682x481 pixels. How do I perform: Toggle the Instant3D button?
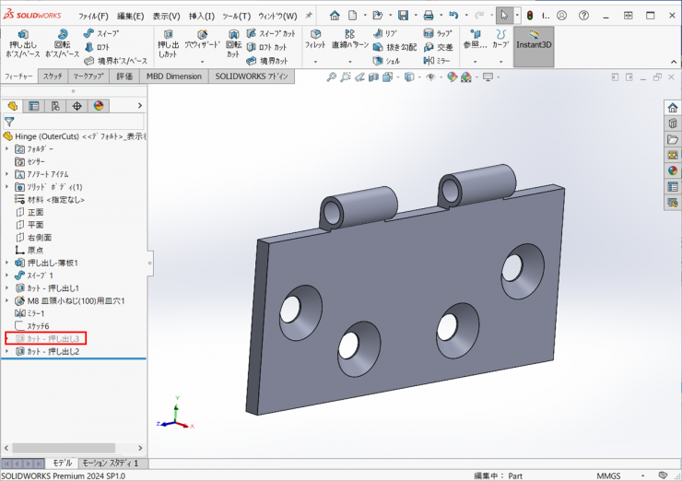[x=534, y=43]
